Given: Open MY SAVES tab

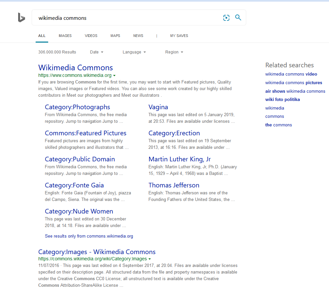Looking at the screenshot, I should (x=179, y=36).
